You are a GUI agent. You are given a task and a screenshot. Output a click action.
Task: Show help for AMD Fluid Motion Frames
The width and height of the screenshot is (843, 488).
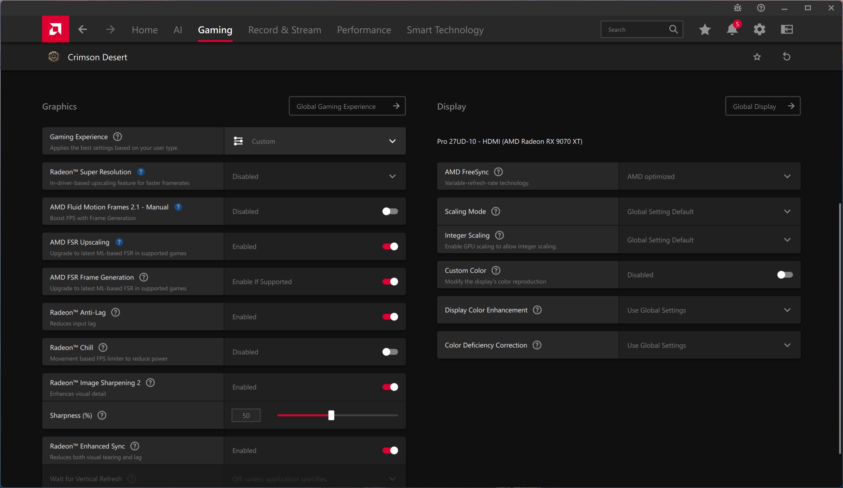(178, 207)
